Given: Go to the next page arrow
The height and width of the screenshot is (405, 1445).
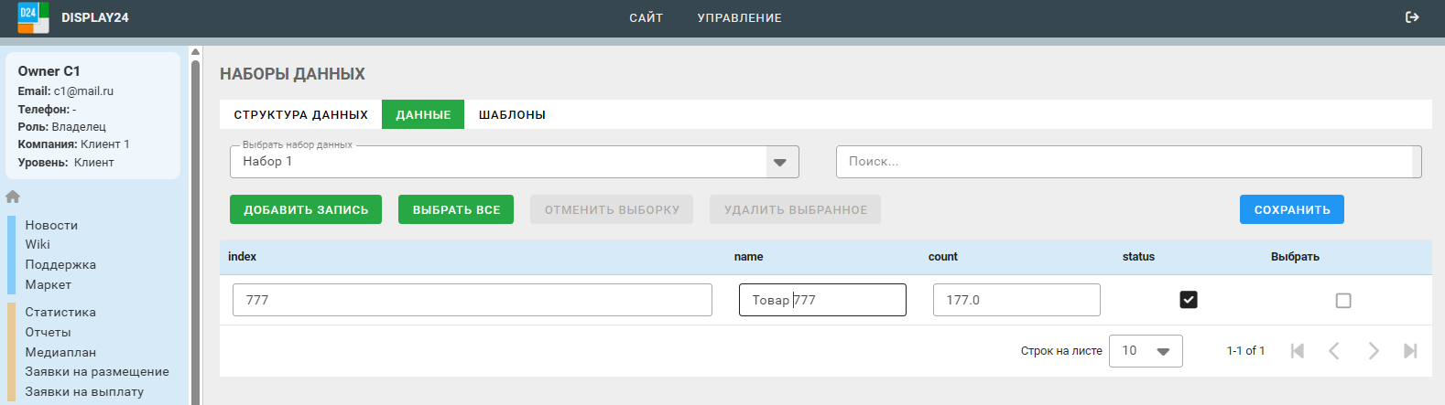Looking at the screenshot, I should pyautogui.click(x=1373, y=351).
